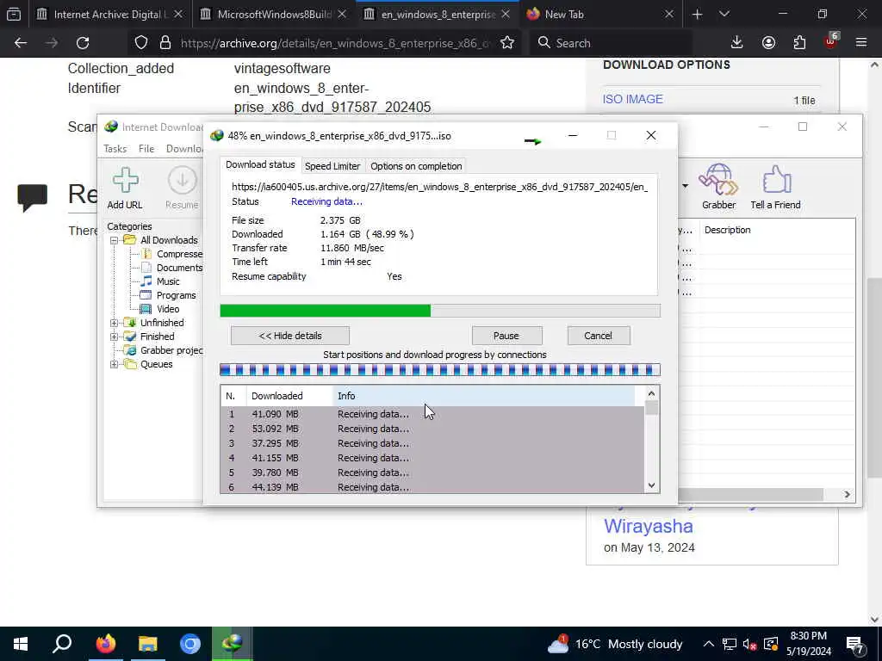Viewport: 882px width, 661px height.
Task: Open the Firefox account icon
Action: (x=768, y=43)
